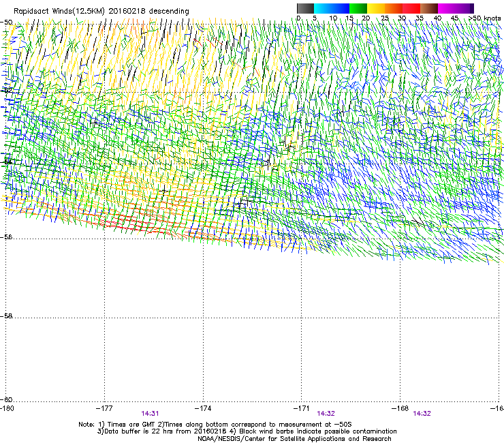504x443 pixels.
Task: Click the '45' legend scale label
Action: [x=454, y=18]
